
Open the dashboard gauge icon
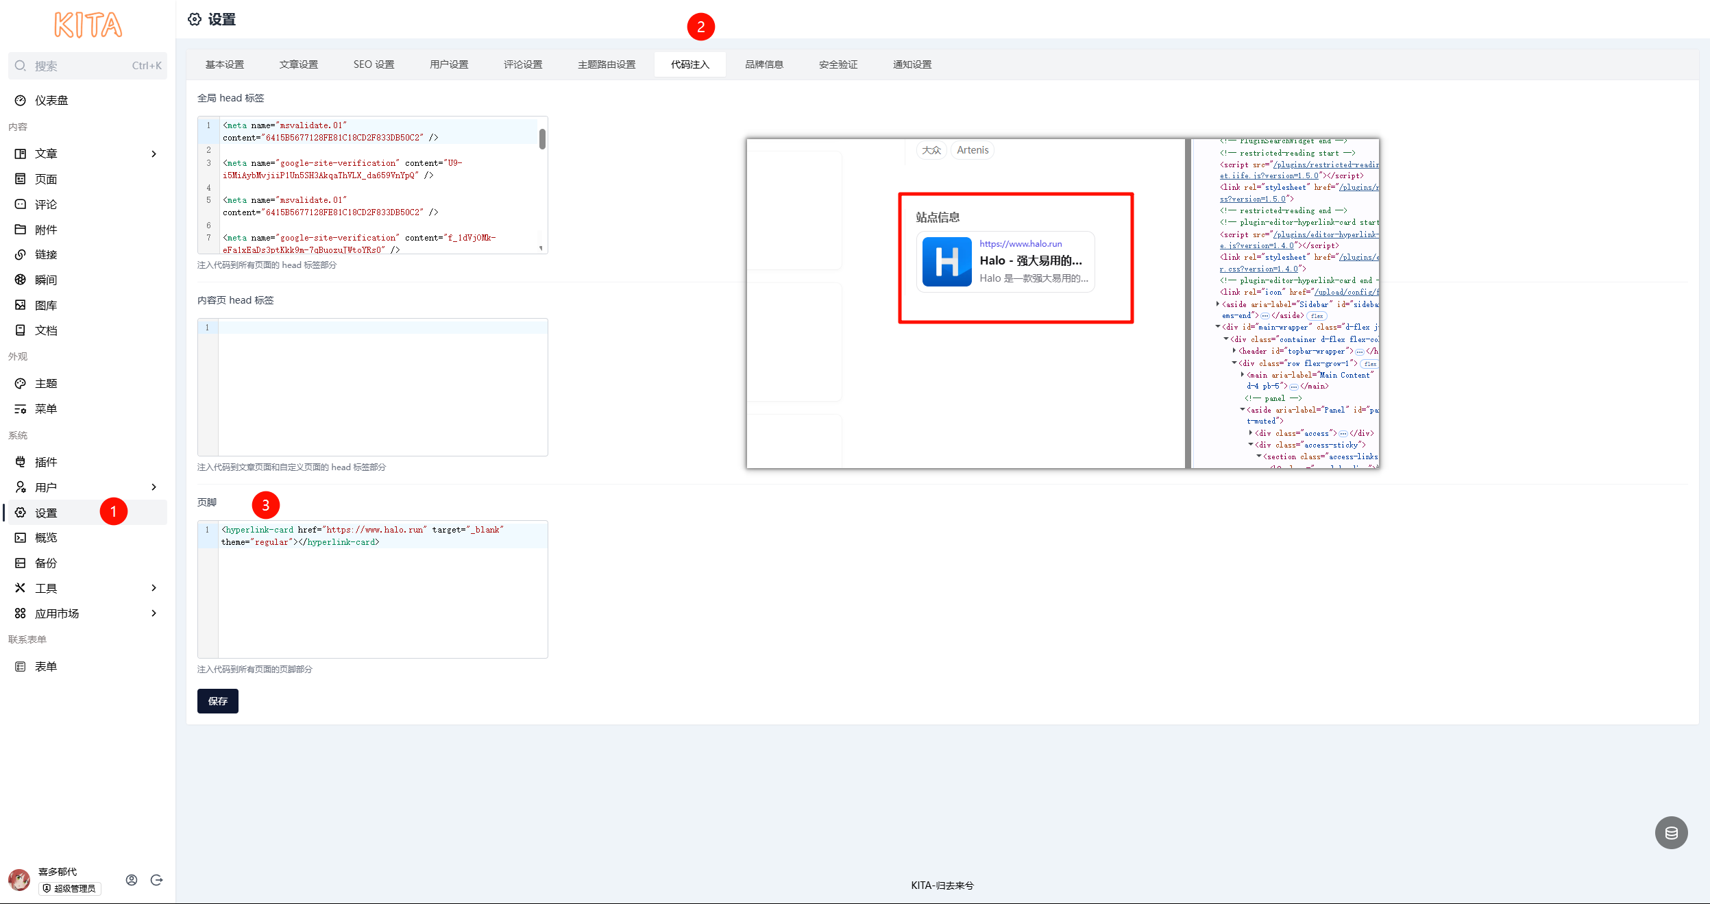21,100
